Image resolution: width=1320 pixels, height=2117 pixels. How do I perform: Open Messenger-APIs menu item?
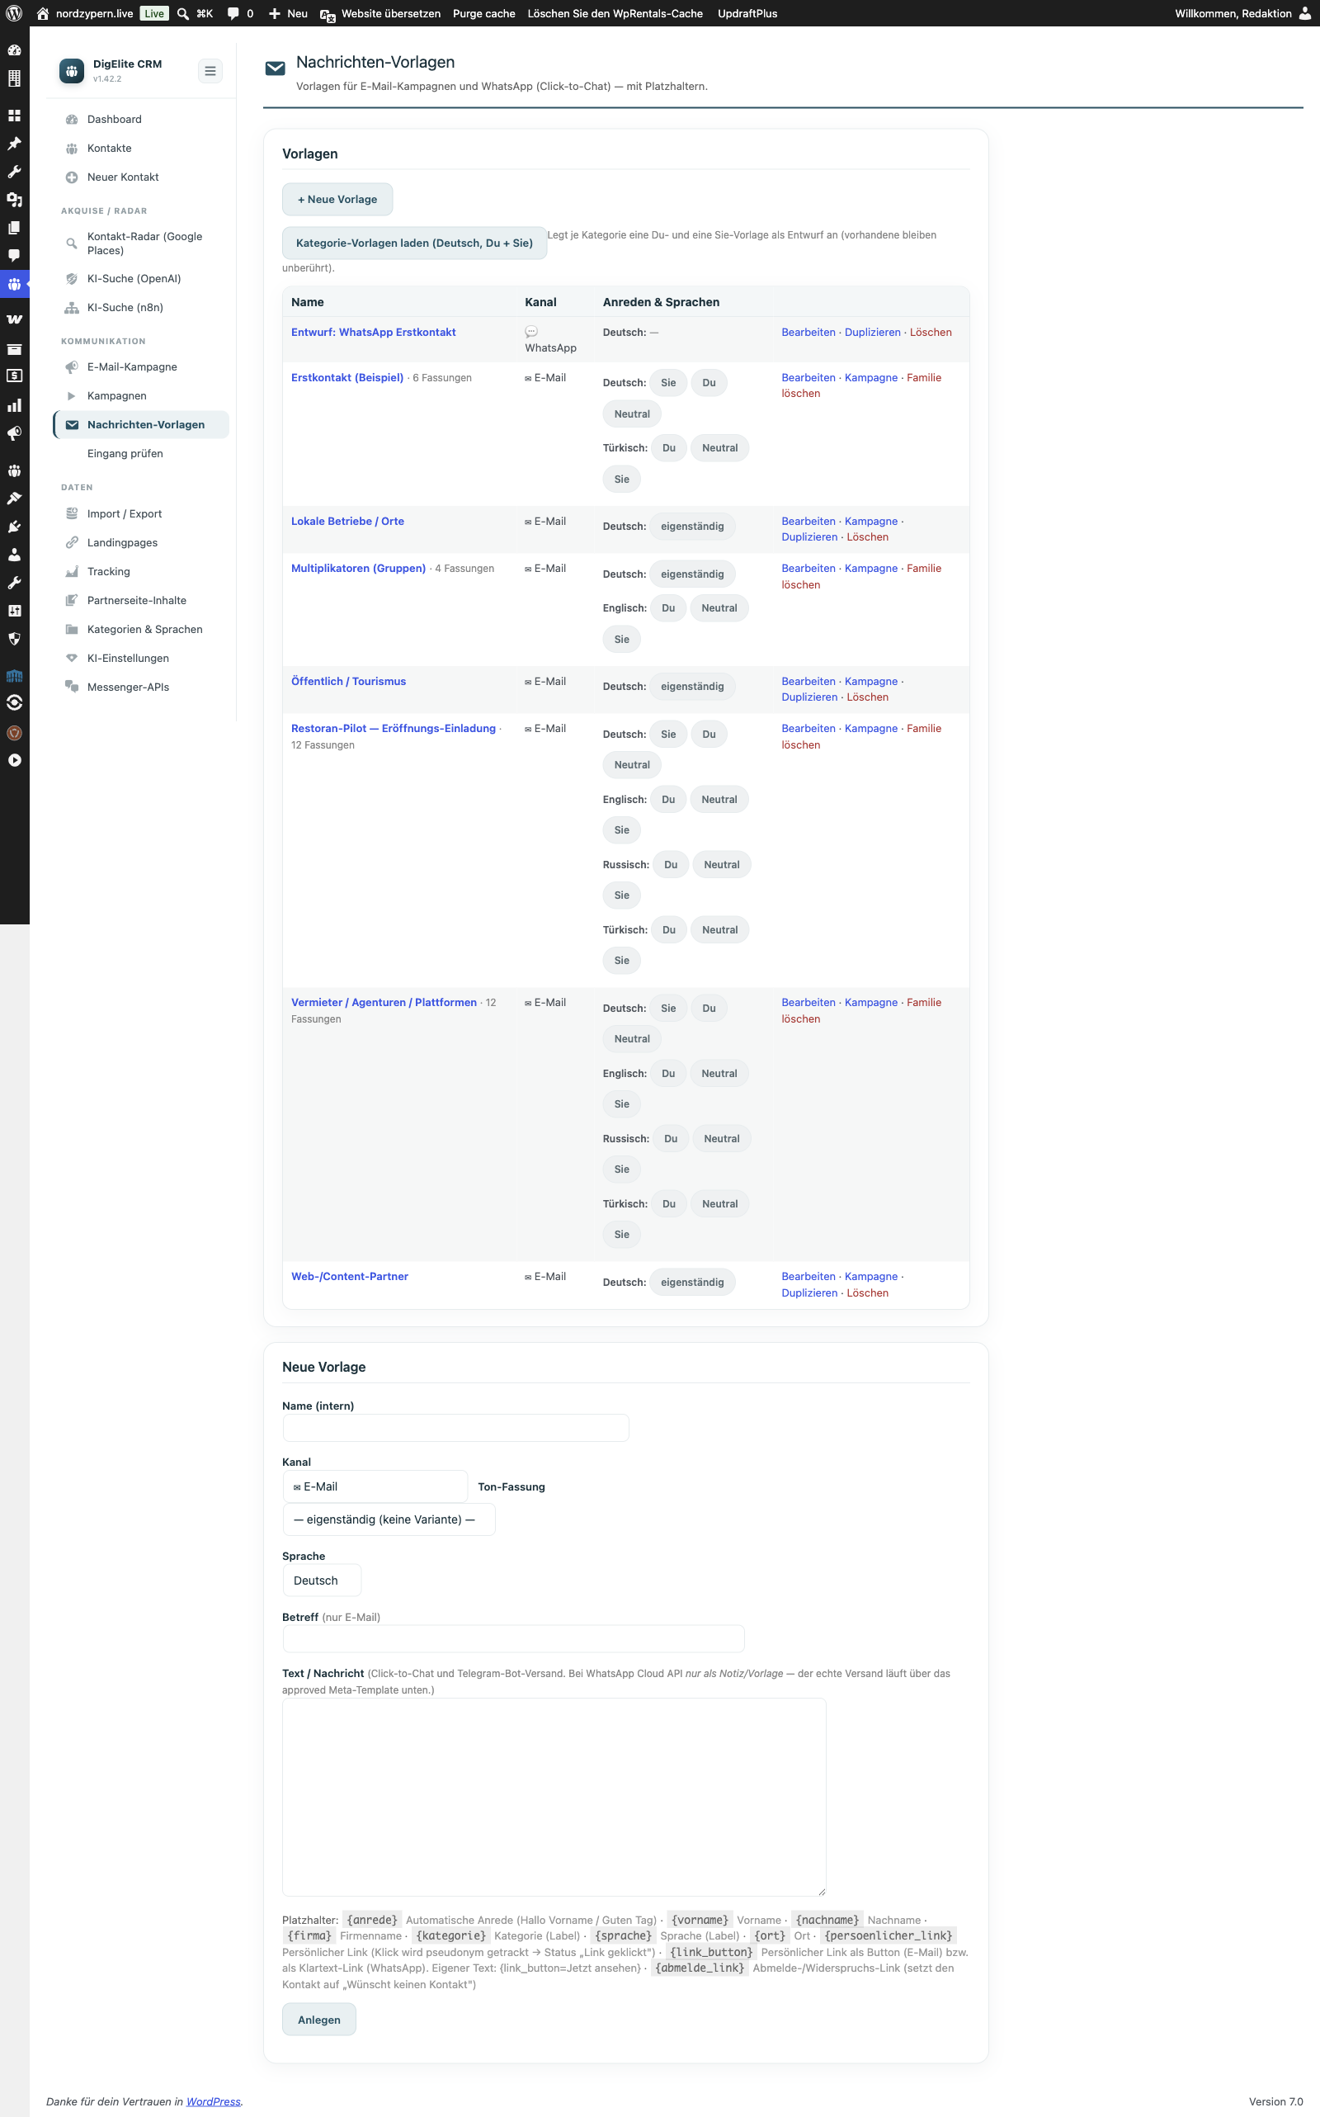tap(129, 687)
